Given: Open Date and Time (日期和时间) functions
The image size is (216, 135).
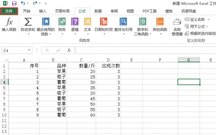Looking at the screenshot, I should (x=104, y=26).
